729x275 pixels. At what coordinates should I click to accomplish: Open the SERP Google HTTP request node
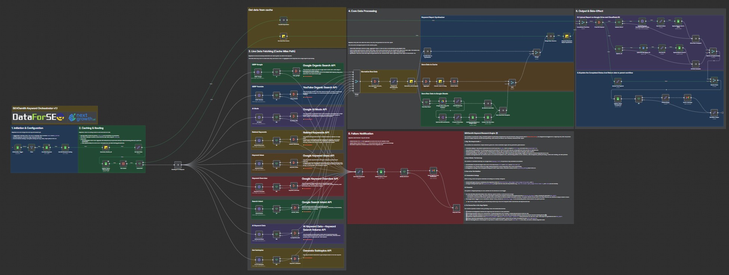point(259,72)
